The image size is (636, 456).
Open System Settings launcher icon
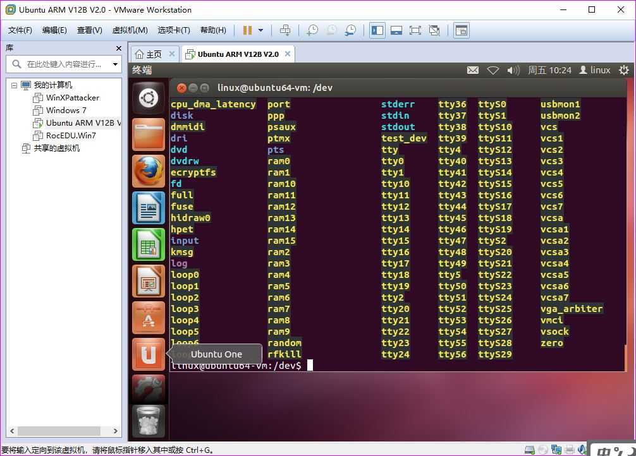pyautogui.click(x=149, y=388)
